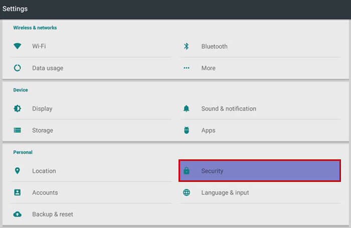Tap the cloud Backup & reset icon

17,214
